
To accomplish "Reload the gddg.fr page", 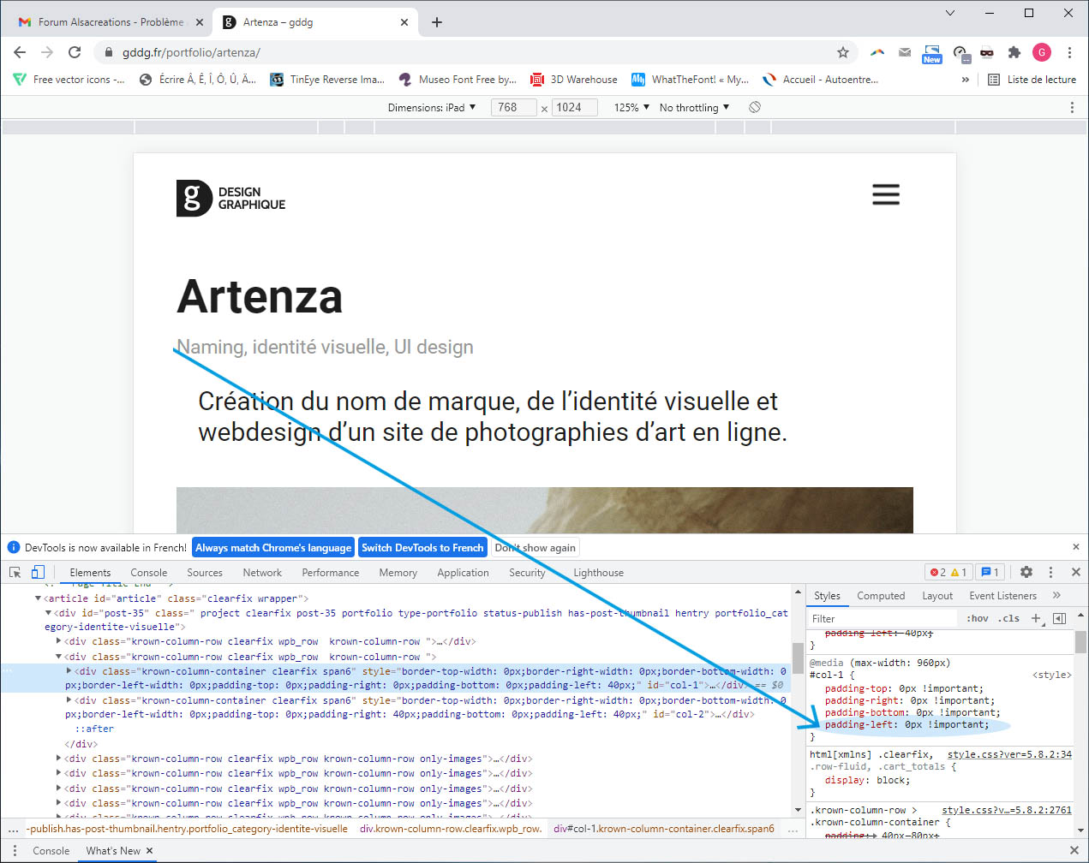I will point(75,52).
